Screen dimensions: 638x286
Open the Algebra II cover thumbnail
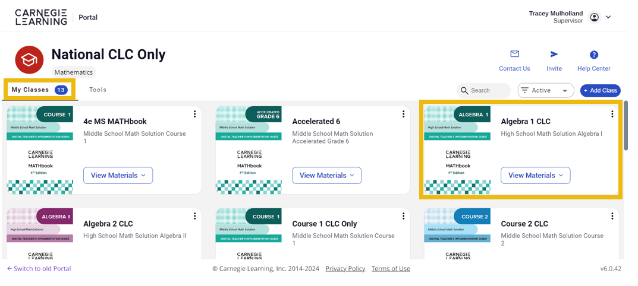(40, 234)
